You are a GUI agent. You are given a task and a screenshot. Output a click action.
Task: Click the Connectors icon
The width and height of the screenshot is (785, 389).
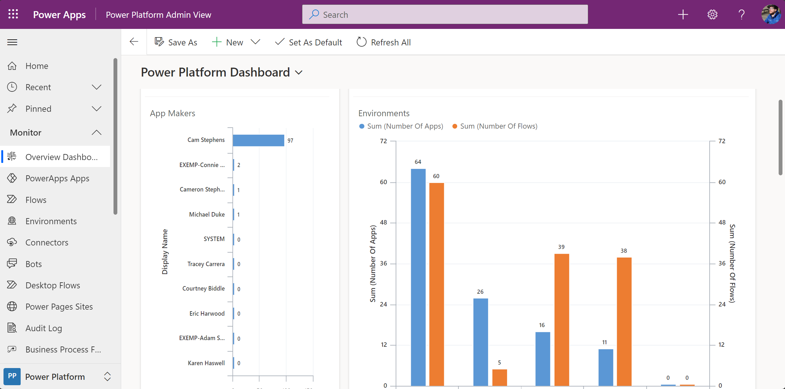pyautogui.click(x=12, y=242)
